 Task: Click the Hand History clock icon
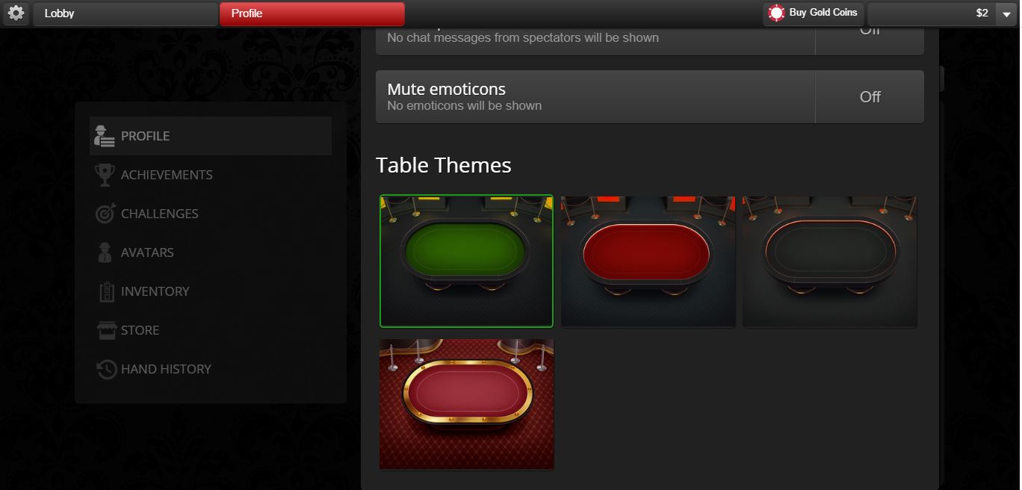point(107,369)
